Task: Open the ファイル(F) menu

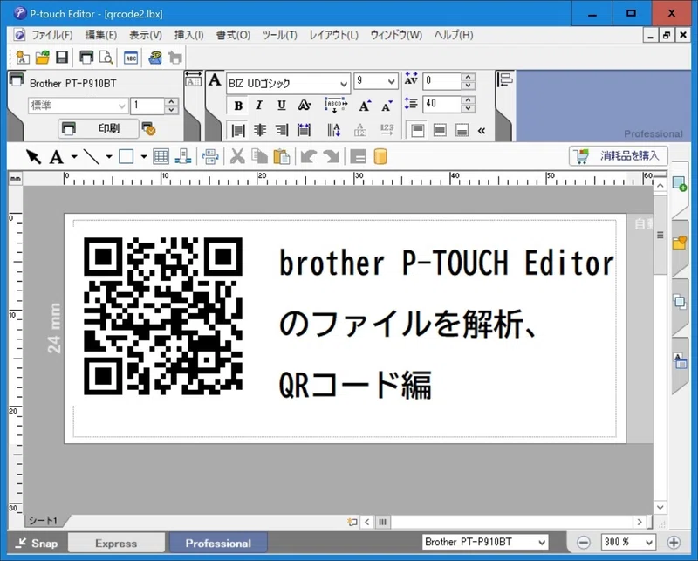Action: click(52, 35)
